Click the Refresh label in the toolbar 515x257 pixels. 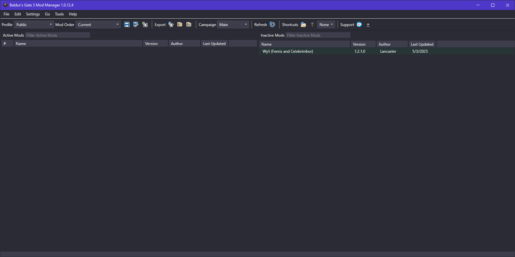(x=260, y=25)
